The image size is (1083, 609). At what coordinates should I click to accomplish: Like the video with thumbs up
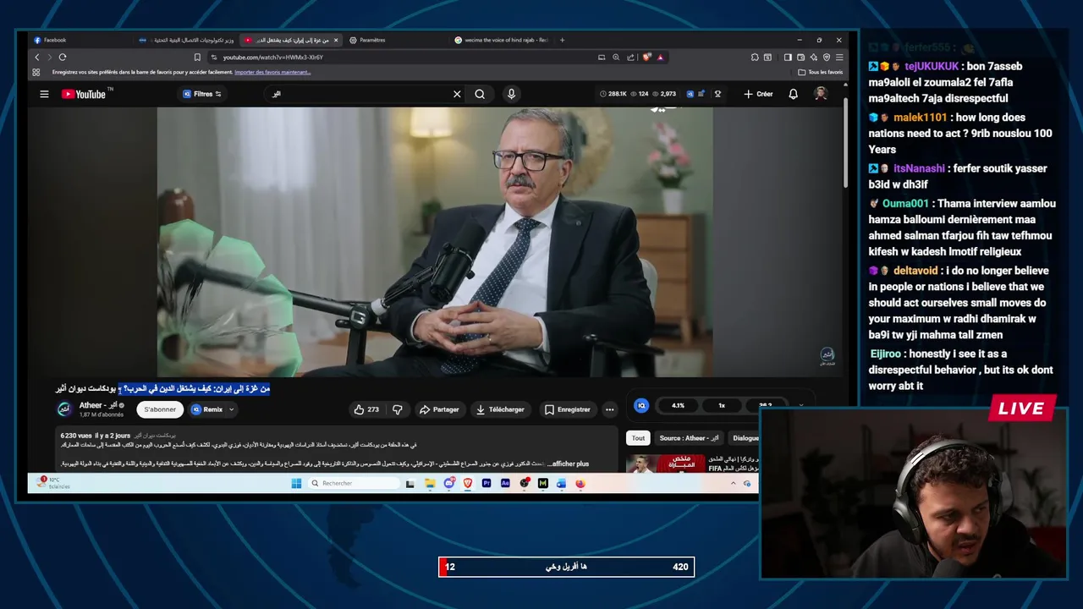point(366,409)
